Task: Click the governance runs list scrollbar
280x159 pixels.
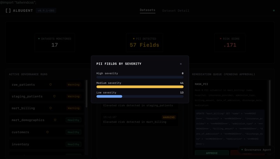Action: click(87, 94)
